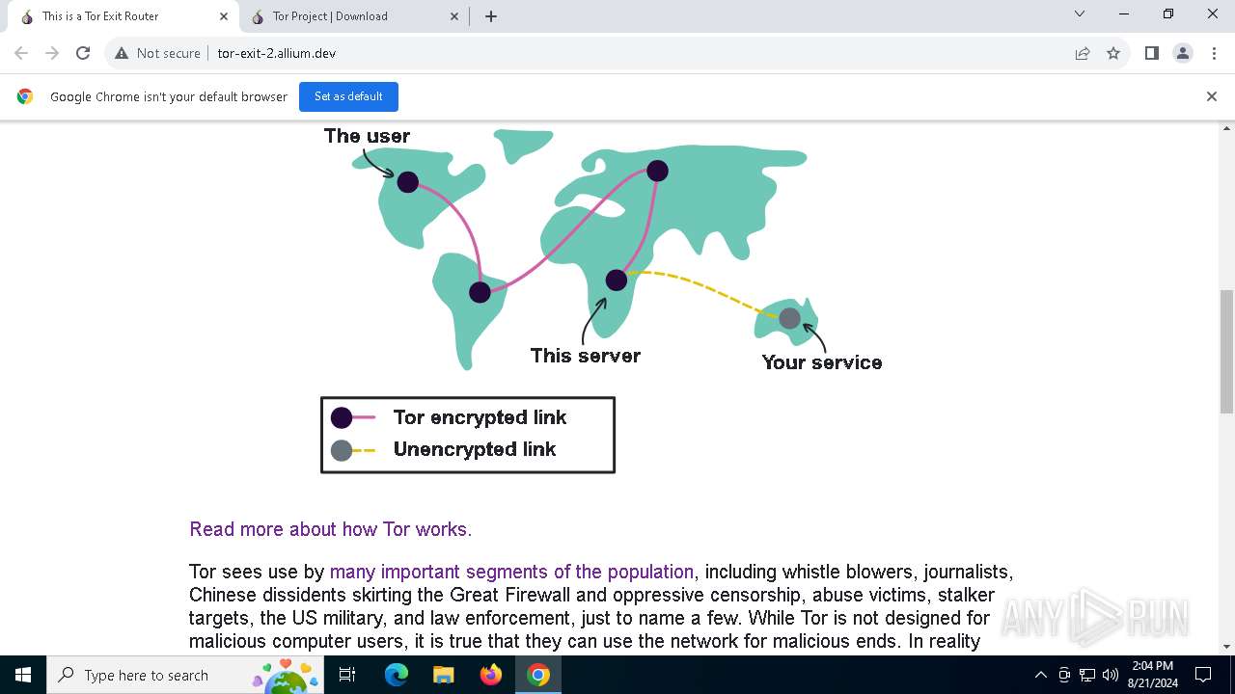1235x694 pixels.
Task: Share this page via the share icon
Action: pos(1083,53)
